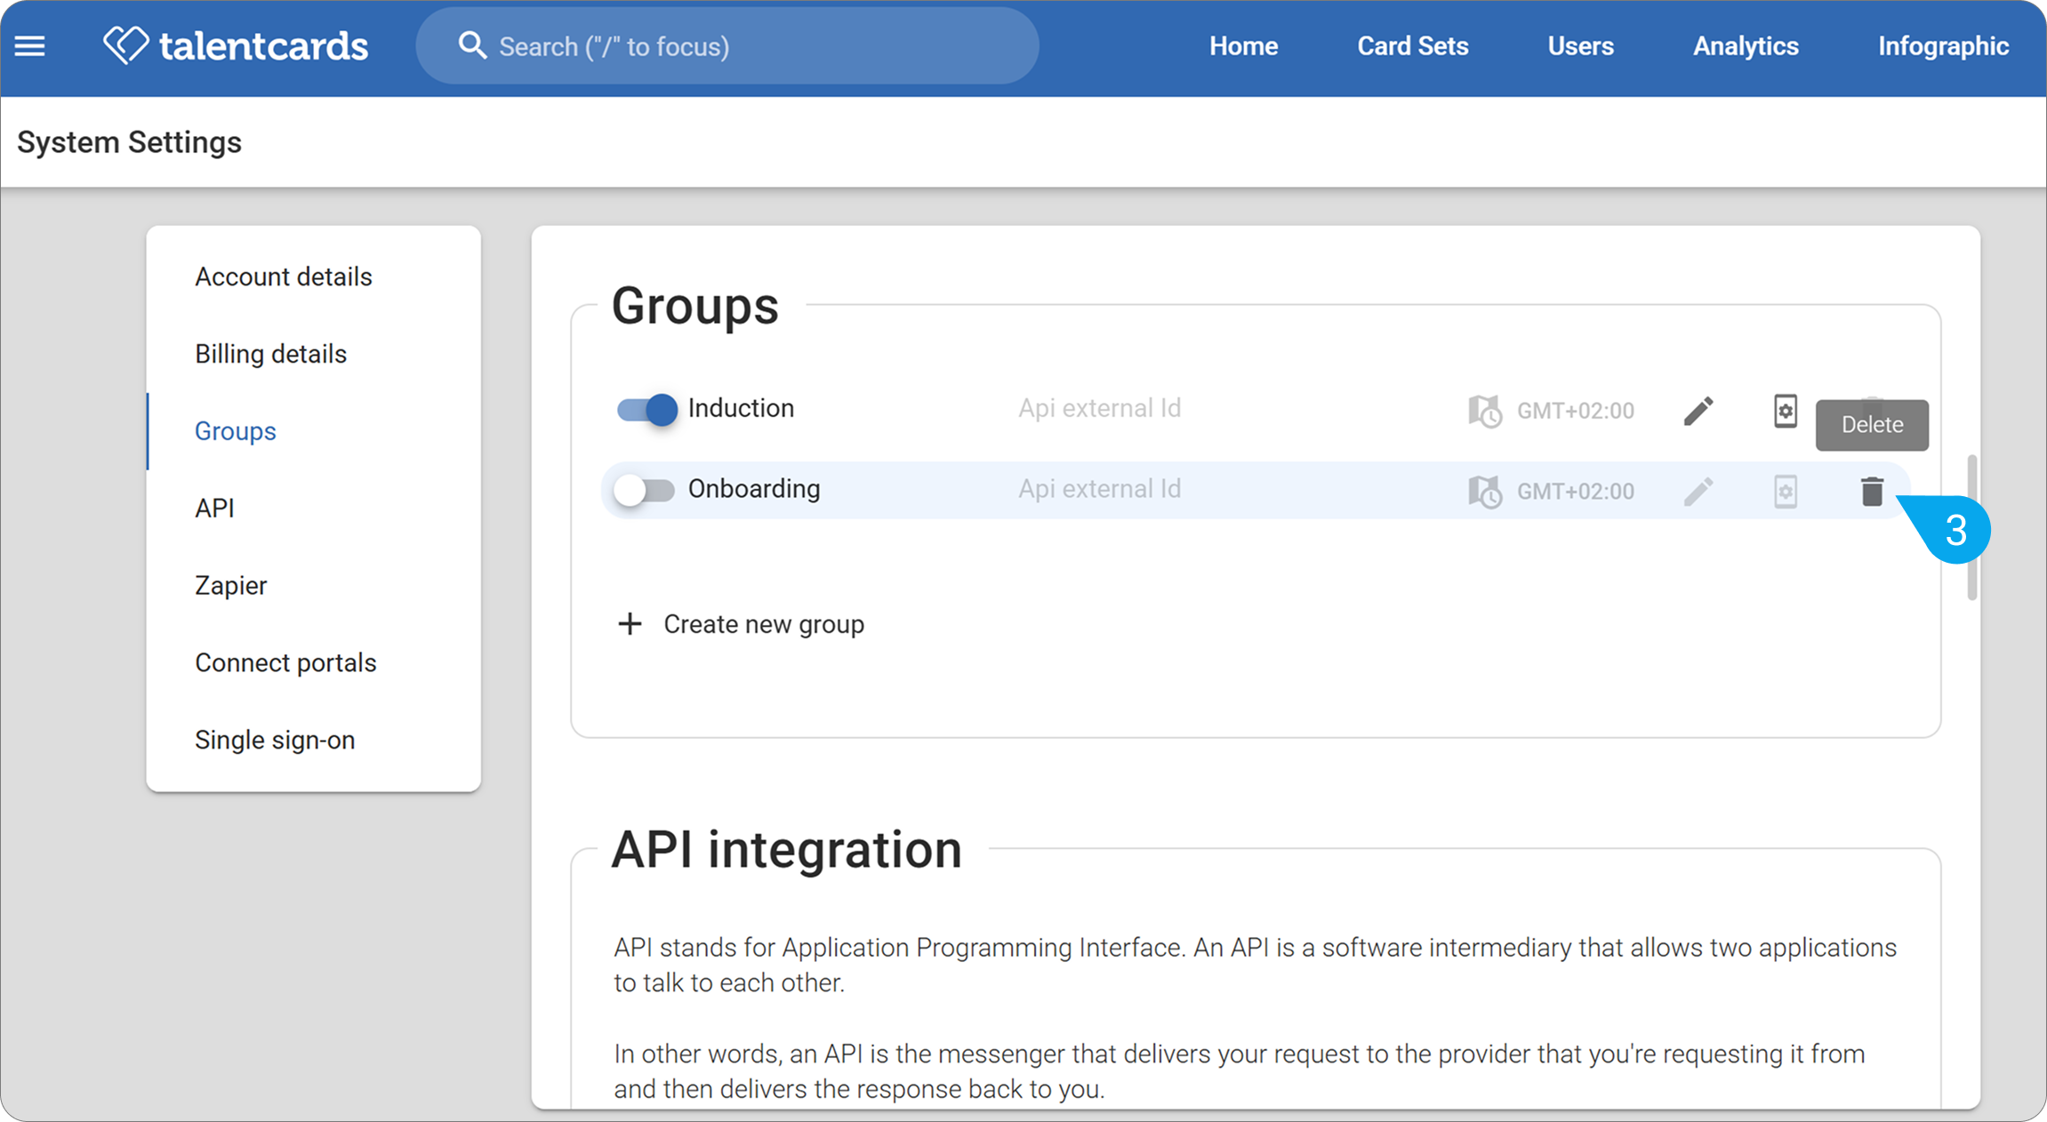Viewport: 2047px width, 1122px height.
Task: Open Induction group settings gear icon
Action: click(x=1785, y=410)
